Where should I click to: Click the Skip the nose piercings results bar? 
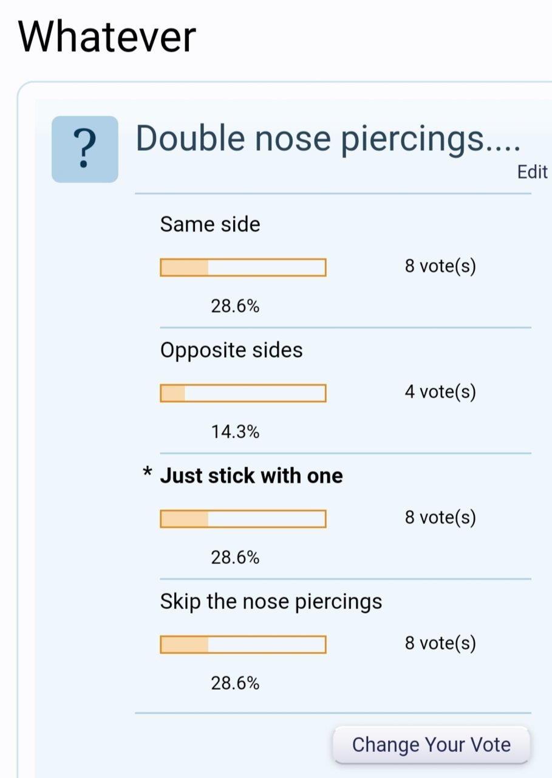pyautogui.click(x=243, y=645)
